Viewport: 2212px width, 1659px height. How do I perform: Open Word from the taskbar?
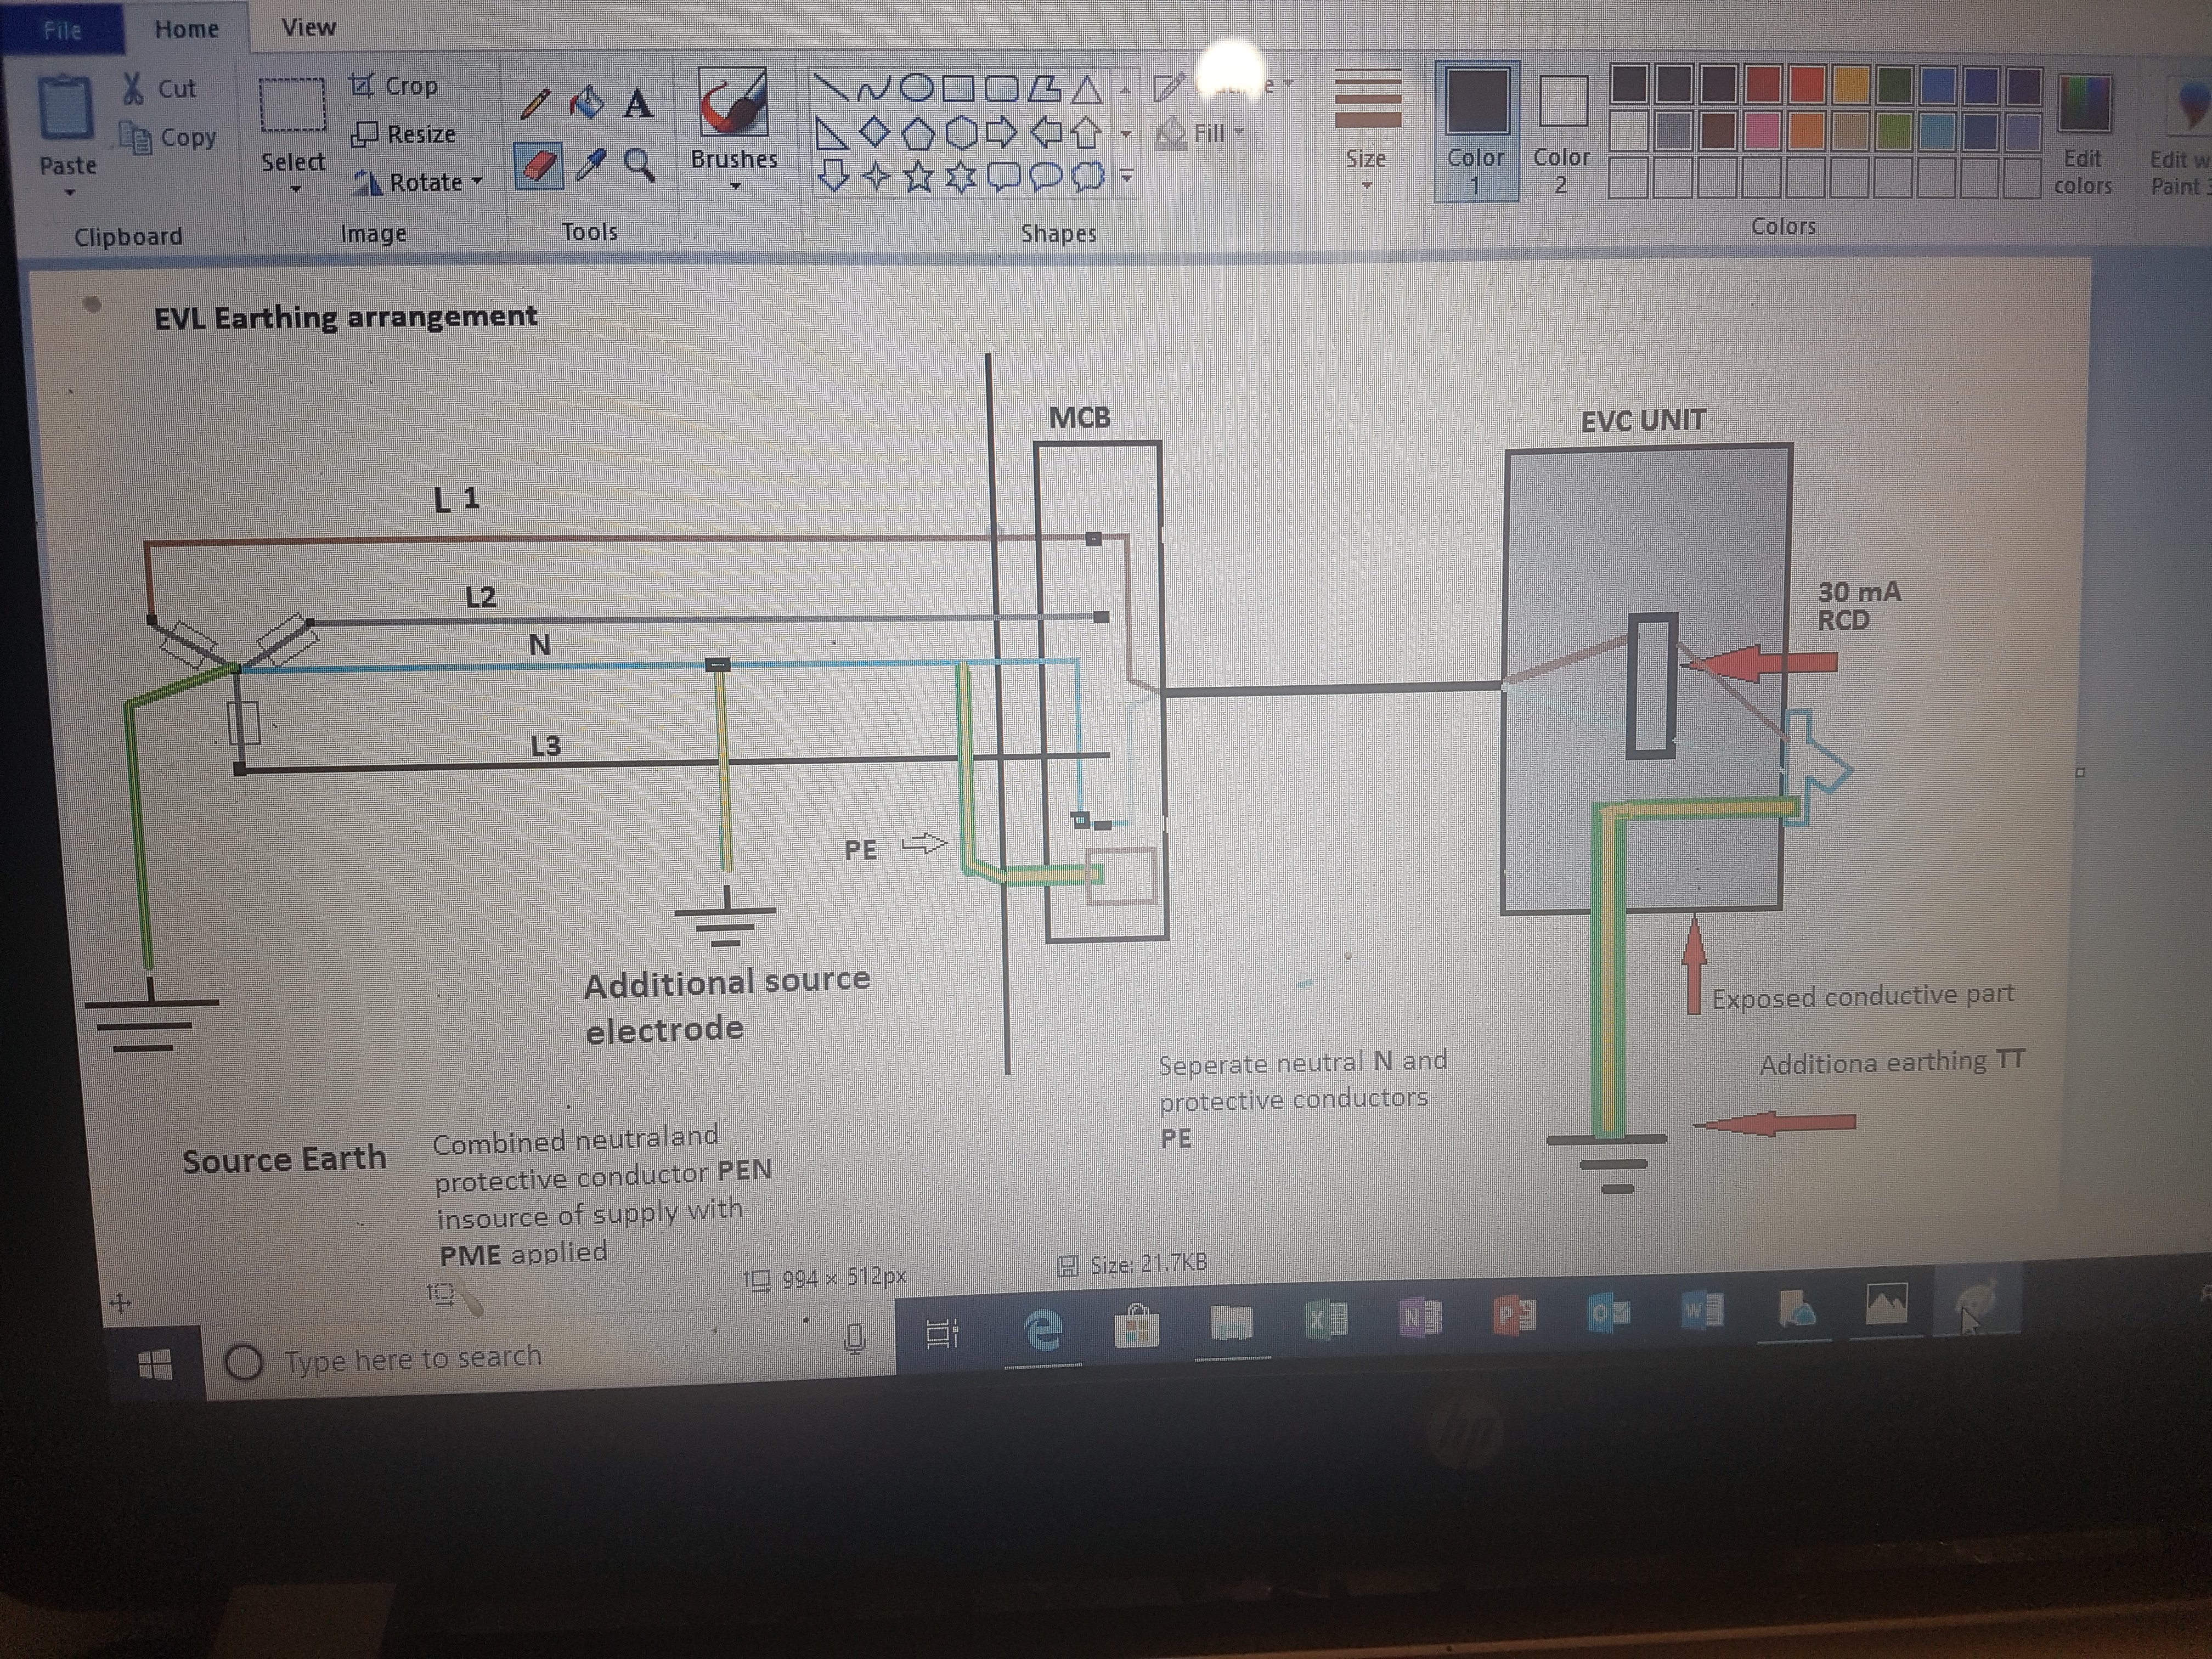click(x=1703, y=1310)
